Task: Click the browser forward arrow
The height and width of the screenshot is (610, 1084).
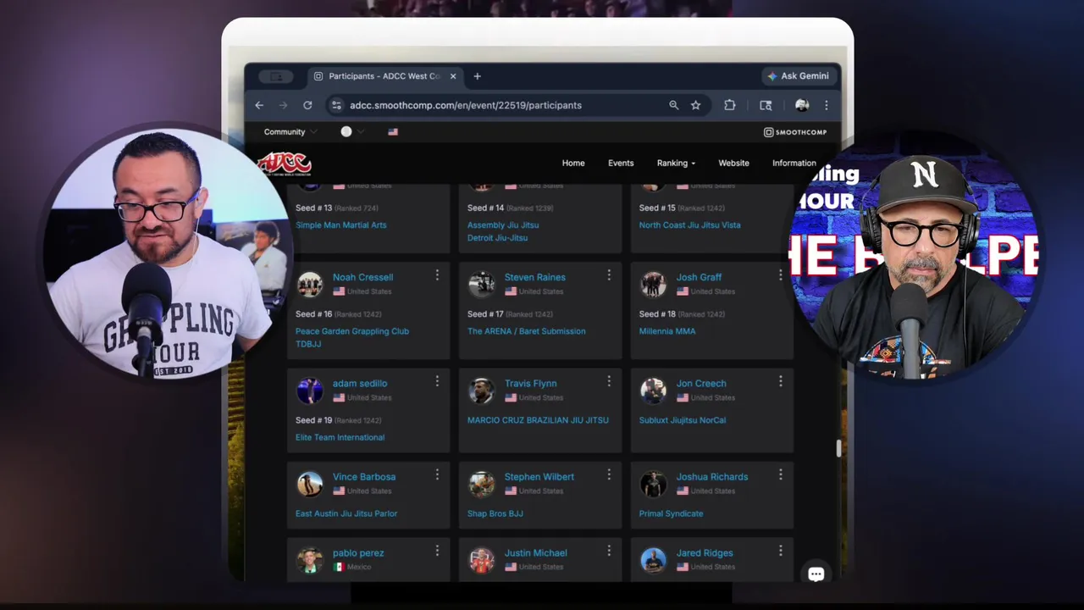Action: (283, 105)
